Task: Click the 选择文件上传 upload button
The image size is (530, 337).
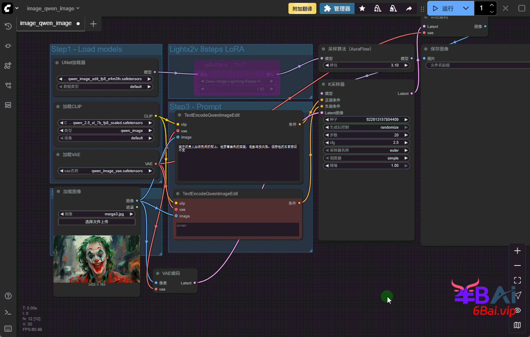Action: point(97,222)
